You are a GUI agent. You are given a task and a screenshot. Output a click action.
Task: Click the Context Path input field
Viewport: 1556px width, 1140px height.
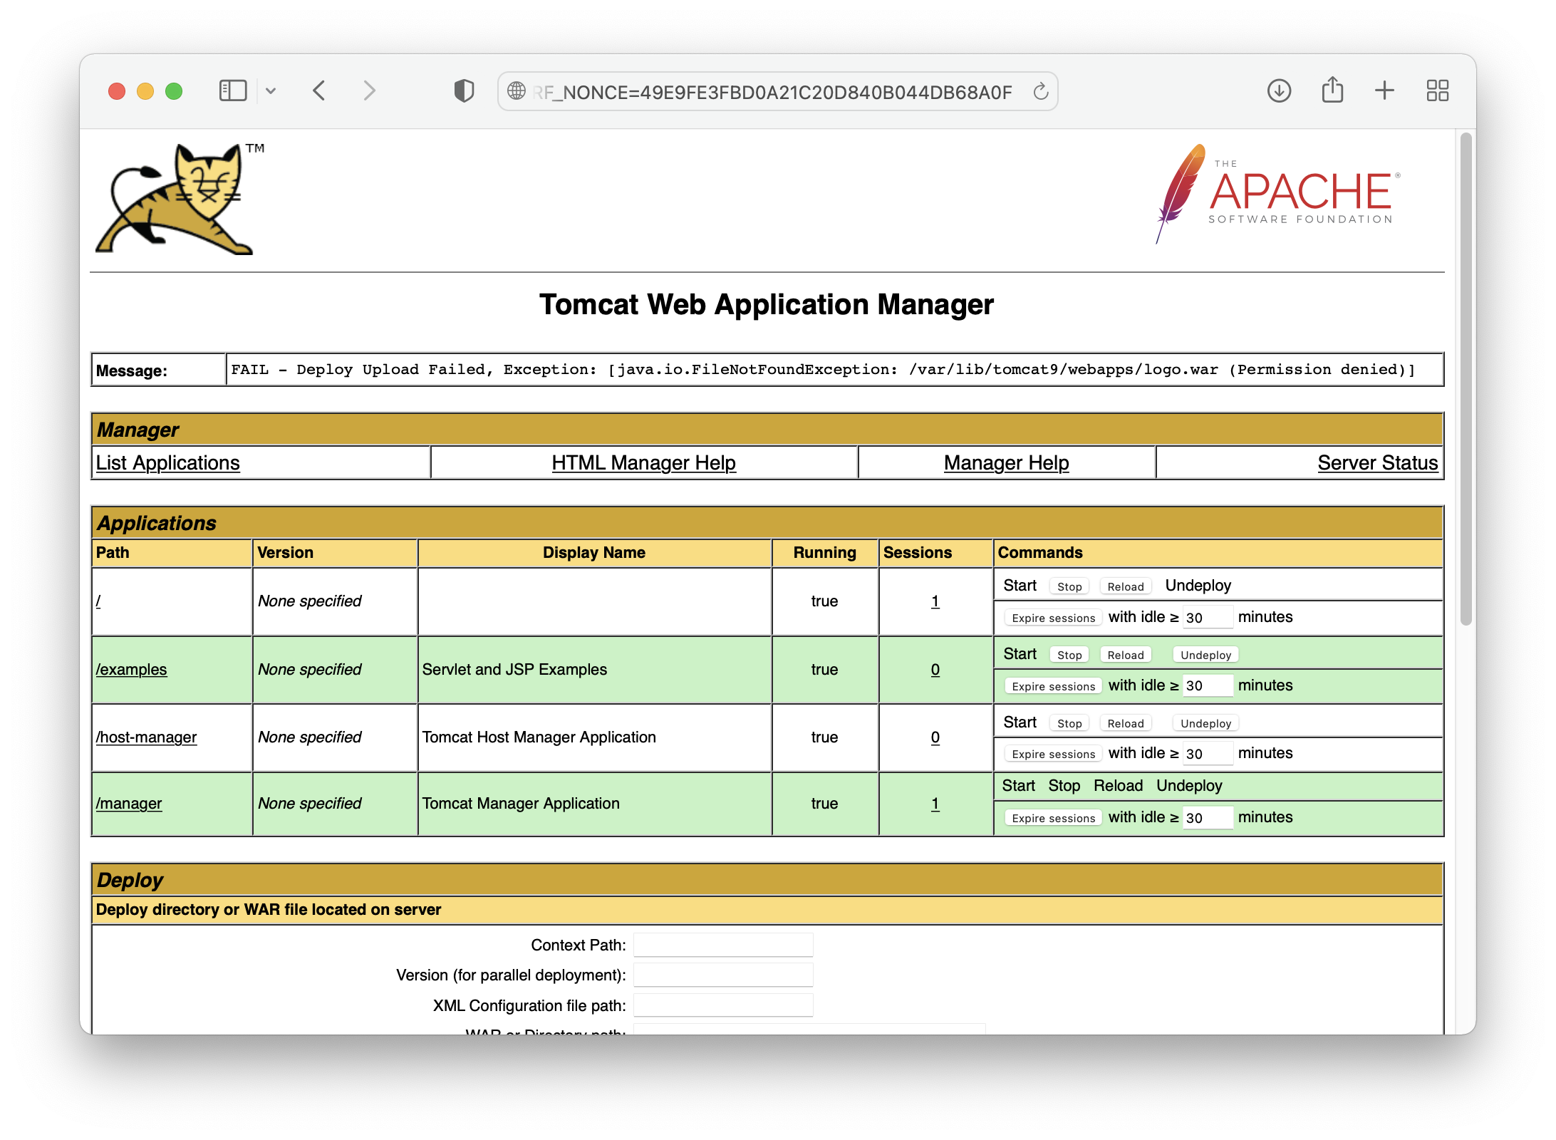[x=722, y=945]
